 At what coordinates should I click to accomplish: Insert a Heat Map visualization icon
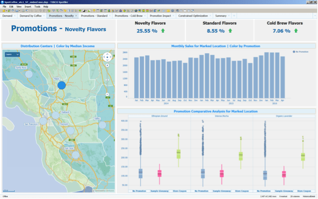144,11
